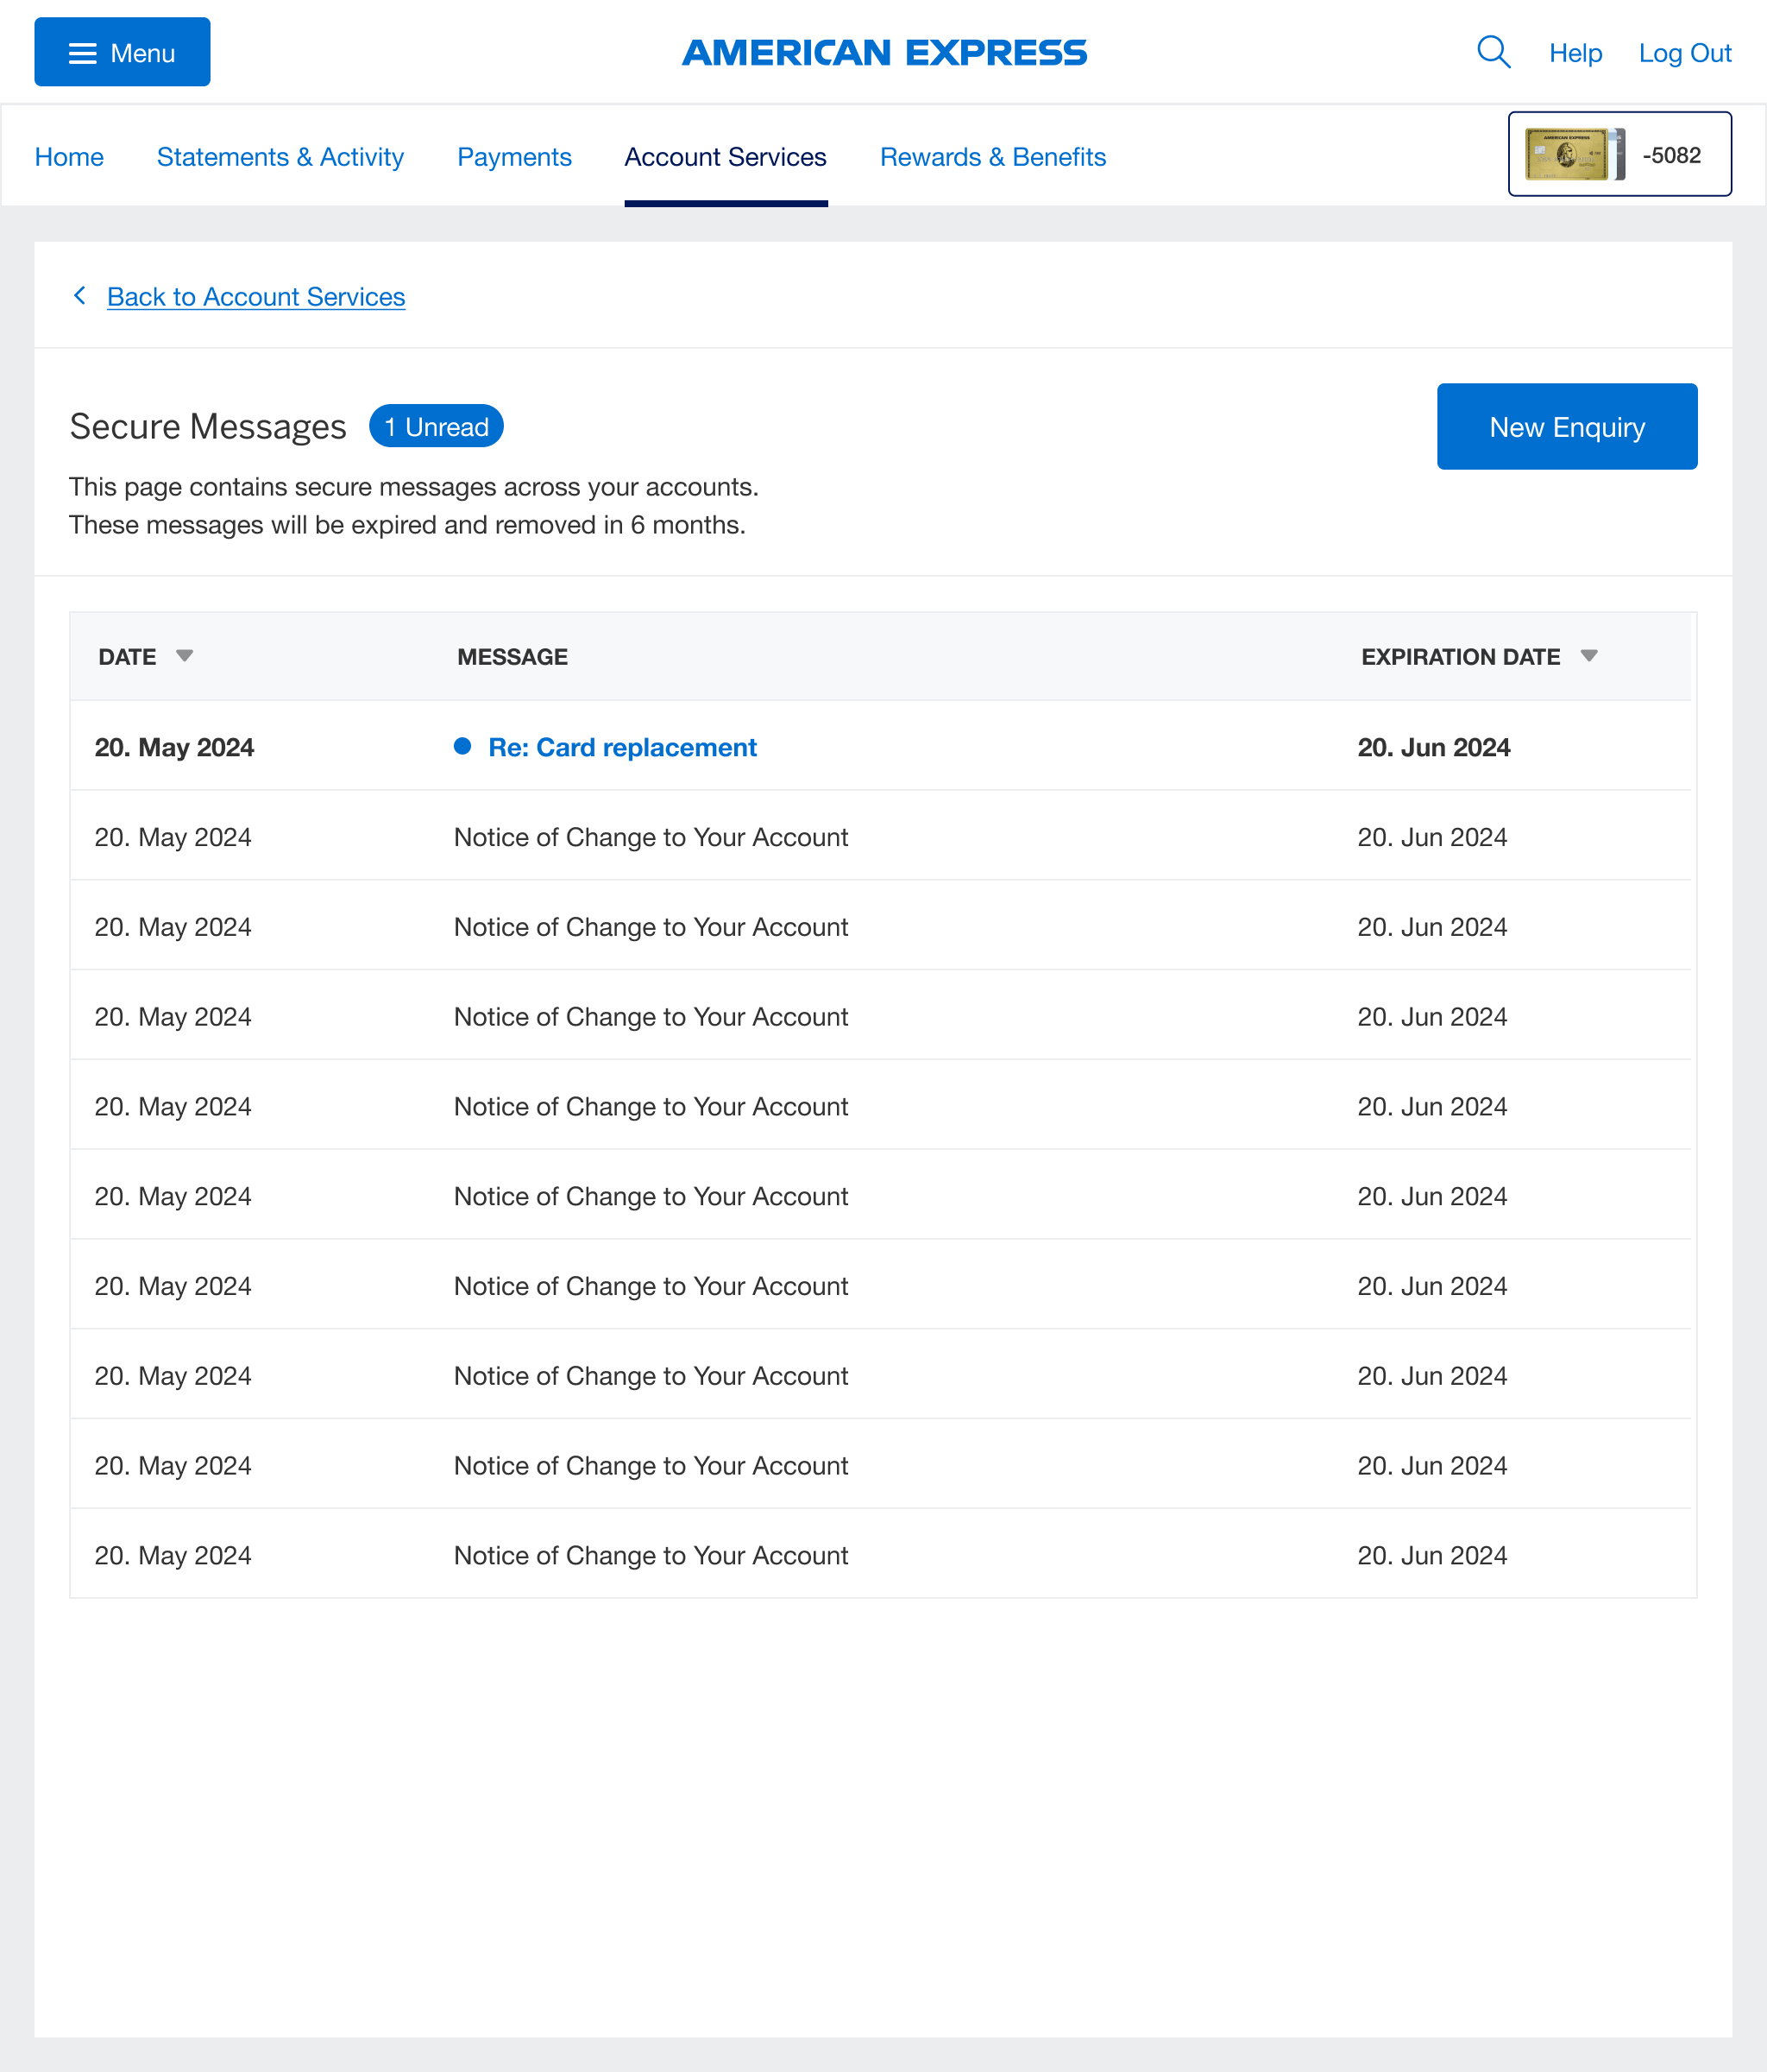
Task: Click the hamburger Menu button
Action: (122, 52)
